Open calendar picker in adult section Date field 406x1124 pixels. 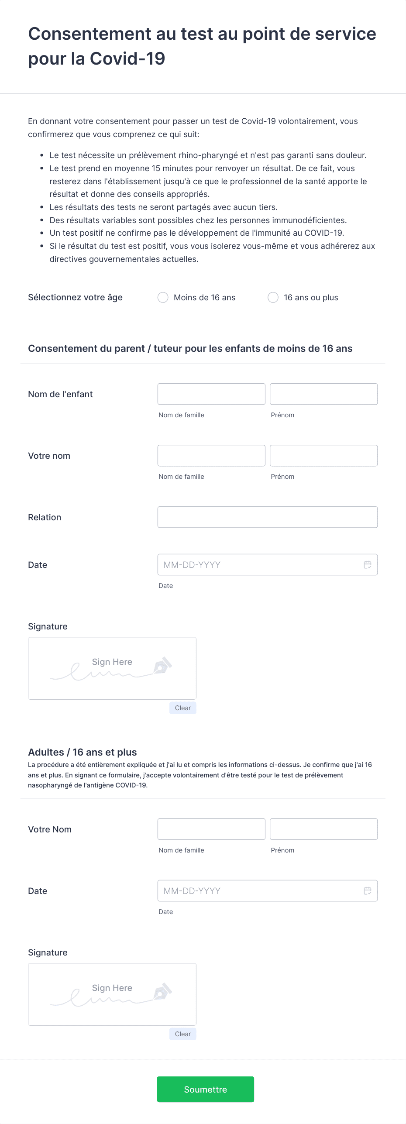pyautogui.click(x=368, y=890)
